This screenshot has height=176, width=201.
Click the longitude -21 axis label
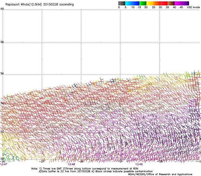click(x=120, y=161)
